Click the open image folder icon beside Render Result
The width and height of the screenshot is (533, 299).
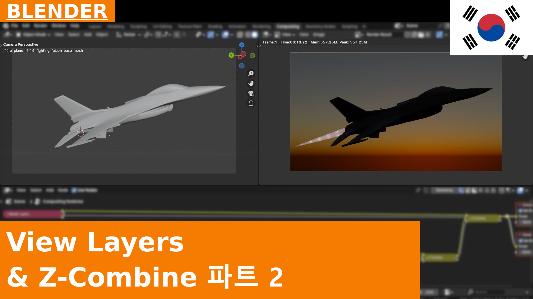421,35
